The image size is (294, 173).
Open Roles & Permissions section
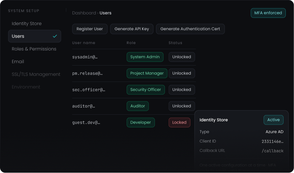(34, 49)
